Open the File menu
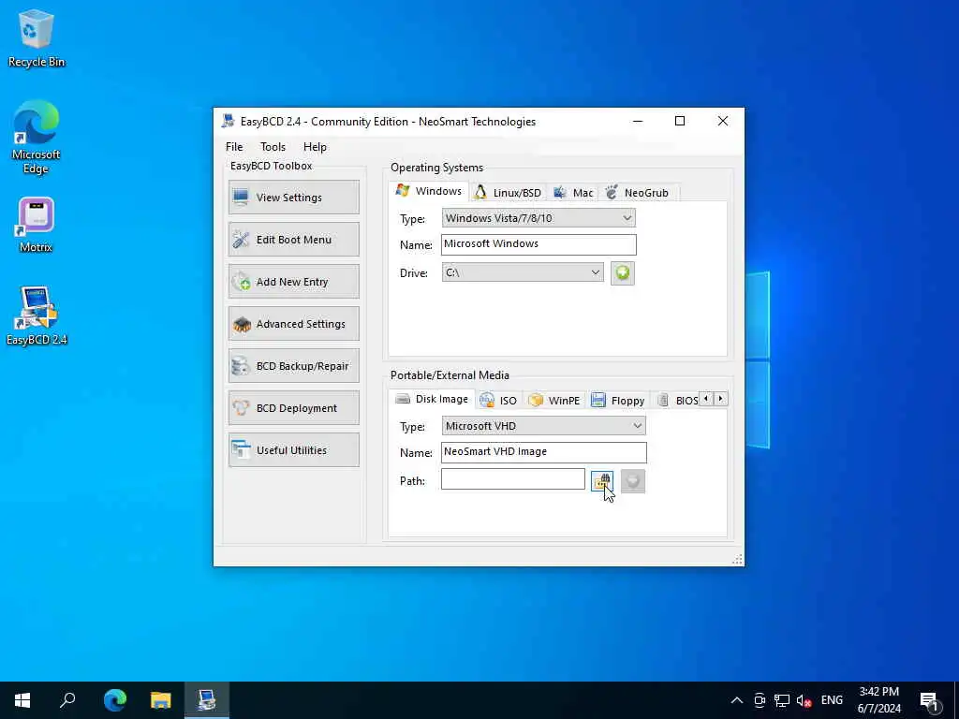The width and height of the screenshot is (959, 719). click(234, 147)
